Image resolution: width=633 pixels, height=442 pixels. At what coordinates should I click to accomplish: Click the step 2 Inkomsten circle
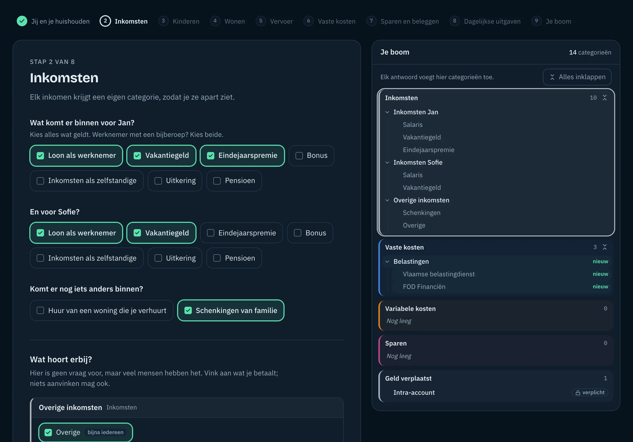click(x=105, y=21)
